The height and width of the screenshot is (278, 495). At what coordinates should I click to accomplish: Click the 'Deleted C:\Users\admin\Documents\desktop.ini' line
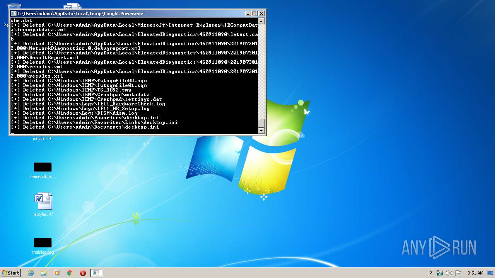(85, 127)
